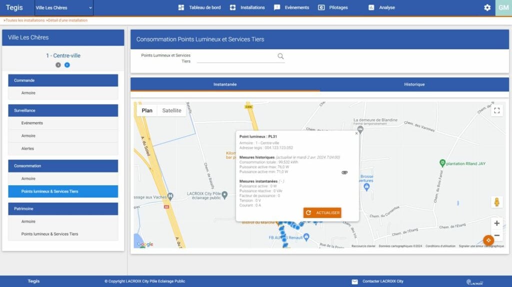Select Satellite map view
Image resolution: width=512 pixels, height=287 pixels.
(172, 111)
